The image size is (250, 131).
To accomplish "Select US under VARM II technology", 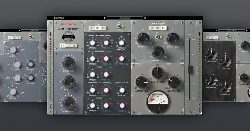I will click(68, 46).
